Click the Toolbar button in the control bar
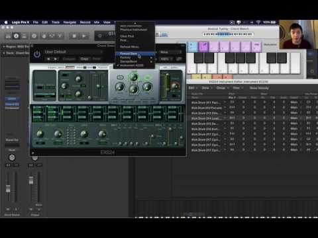Viewport: 318px width, 238px height. (x=24, y=36)
